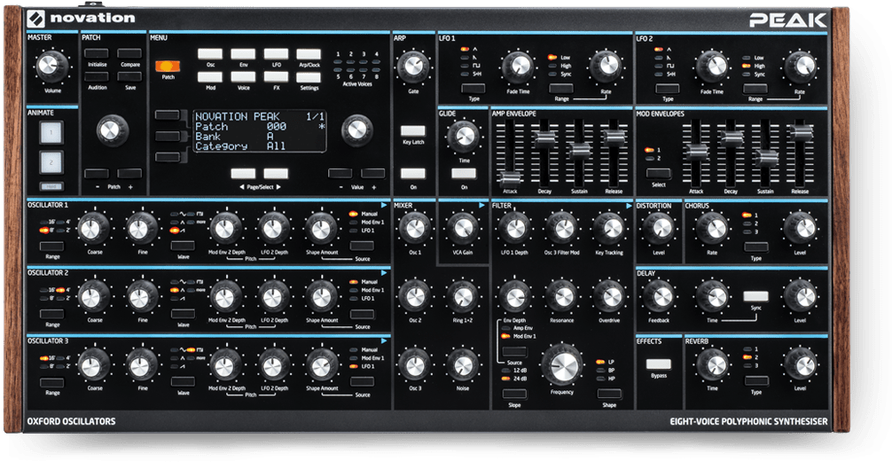
Task: Cycle LFO 2 waveform with Type button
Action: [668, 88]
